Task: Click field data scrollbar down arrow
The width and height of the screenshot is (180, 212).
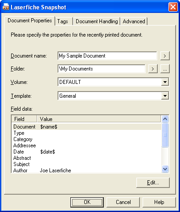Action: [x=165, y=169]
